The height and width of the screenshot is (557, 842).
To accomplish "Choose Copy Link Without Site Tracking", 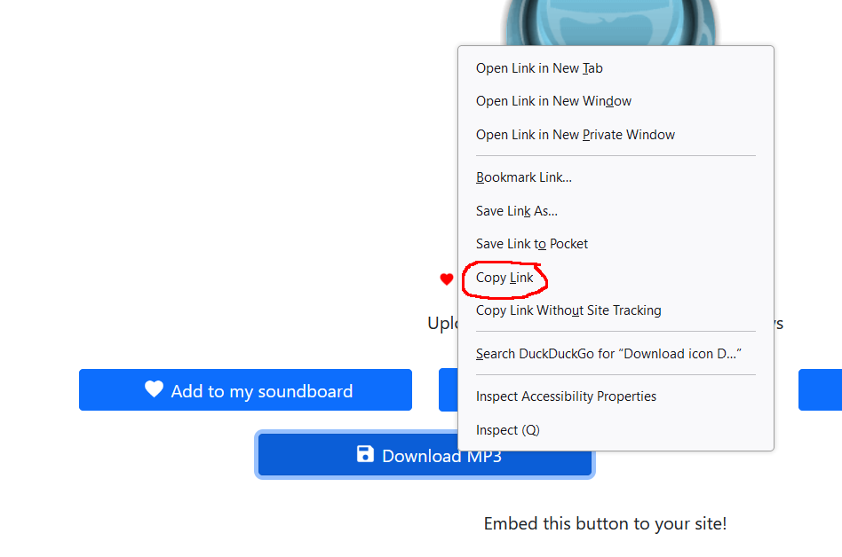I will (568, 310).
